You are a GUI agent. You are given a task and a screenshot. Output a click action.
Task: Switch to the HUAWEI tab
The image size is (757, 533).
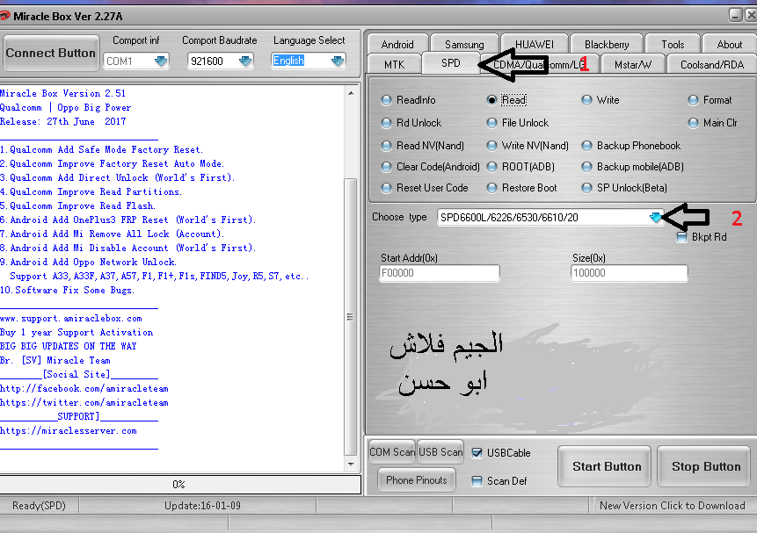click(535, 45)
